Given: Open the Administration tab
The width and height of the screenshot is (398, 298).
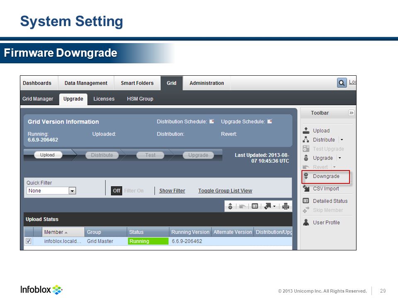Looking at the screenshot, I should pyautogui.click(x=206, y=83).
